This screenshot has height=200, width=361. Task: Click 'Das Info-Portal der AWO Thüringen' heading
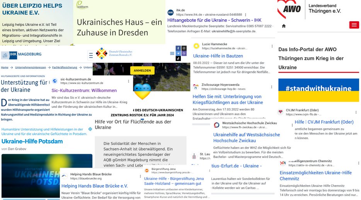[x=311, y=58]
